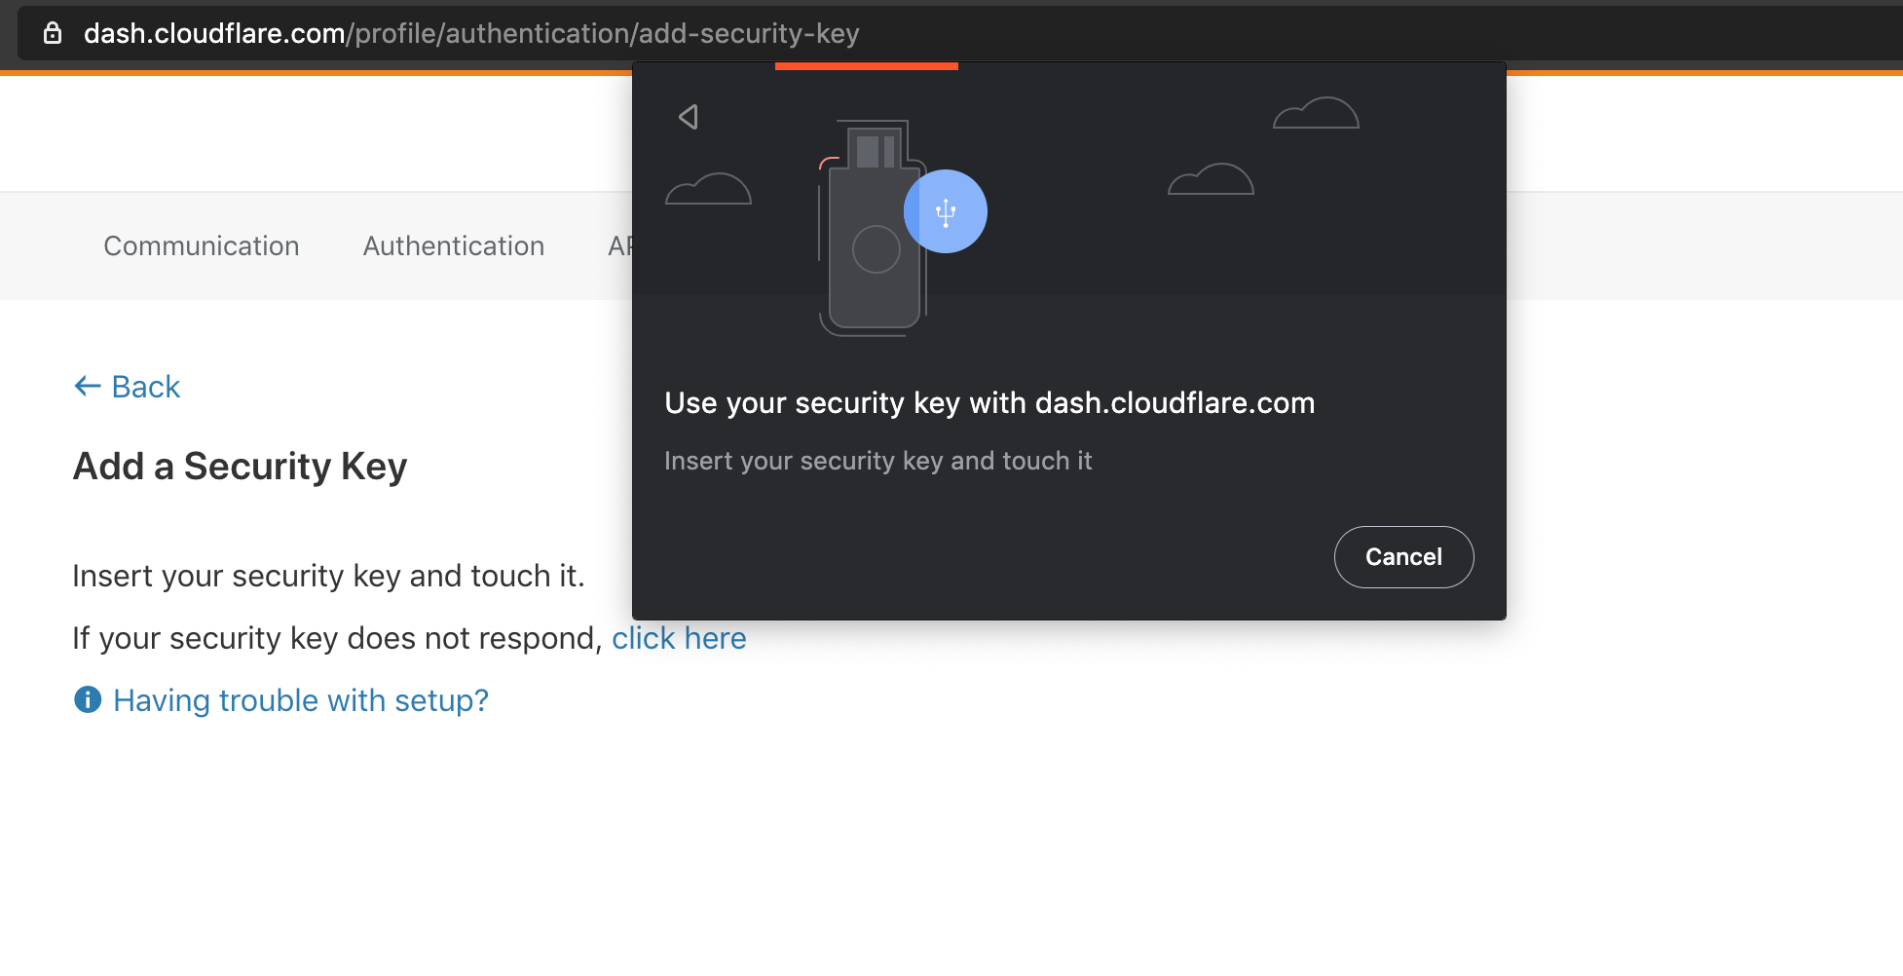Click the lock icon in the address bar

53,34
